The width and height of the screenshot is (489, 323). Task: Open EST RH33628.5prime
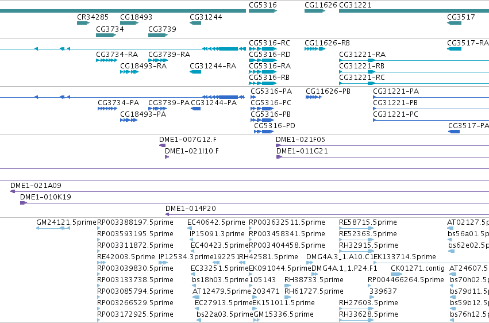(x=356, y=320)
